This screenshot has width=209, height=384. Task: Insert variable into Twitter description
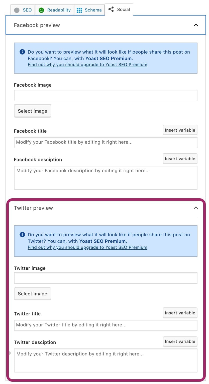(180, 341)
